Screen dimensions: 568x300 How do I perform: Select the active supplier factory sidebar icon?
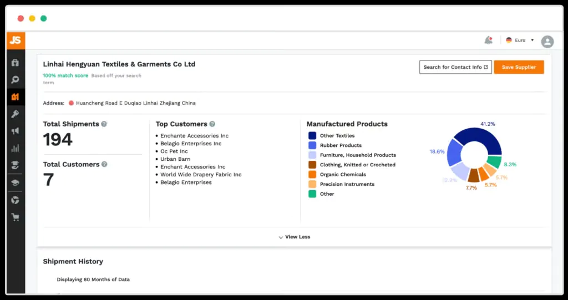(16, 97)
